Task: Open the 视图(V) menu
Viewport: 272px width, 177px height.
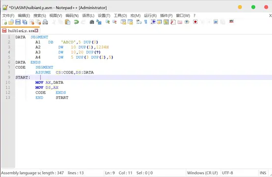Action: 55,16
